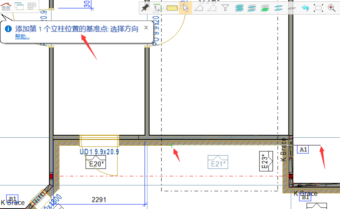This screenshot has height=209, width=340.
Task: Click the vertical K Brace label
Action: coord(283,150)
